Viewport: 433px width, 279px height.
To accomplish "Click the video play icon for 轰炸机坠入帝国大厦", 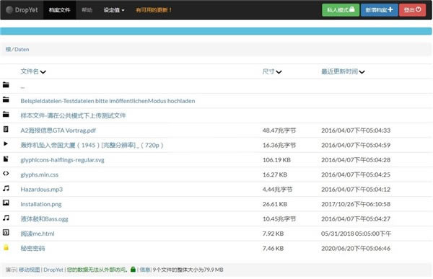I will [6, 143].
